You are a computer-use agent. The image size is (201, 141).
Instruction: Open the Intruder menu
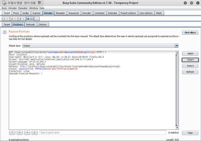coord(13,8)
